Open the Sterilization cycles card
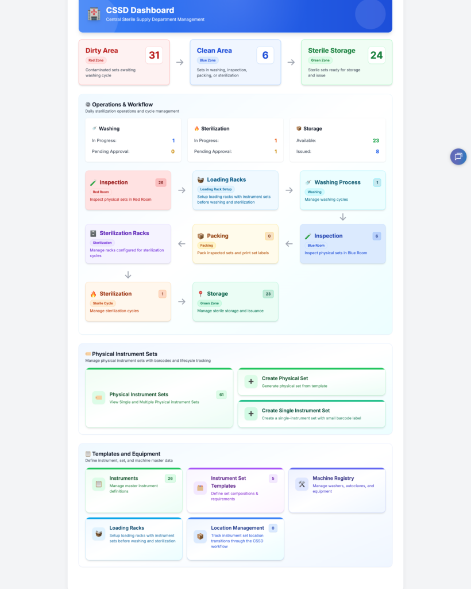 (x=128, y=301)
